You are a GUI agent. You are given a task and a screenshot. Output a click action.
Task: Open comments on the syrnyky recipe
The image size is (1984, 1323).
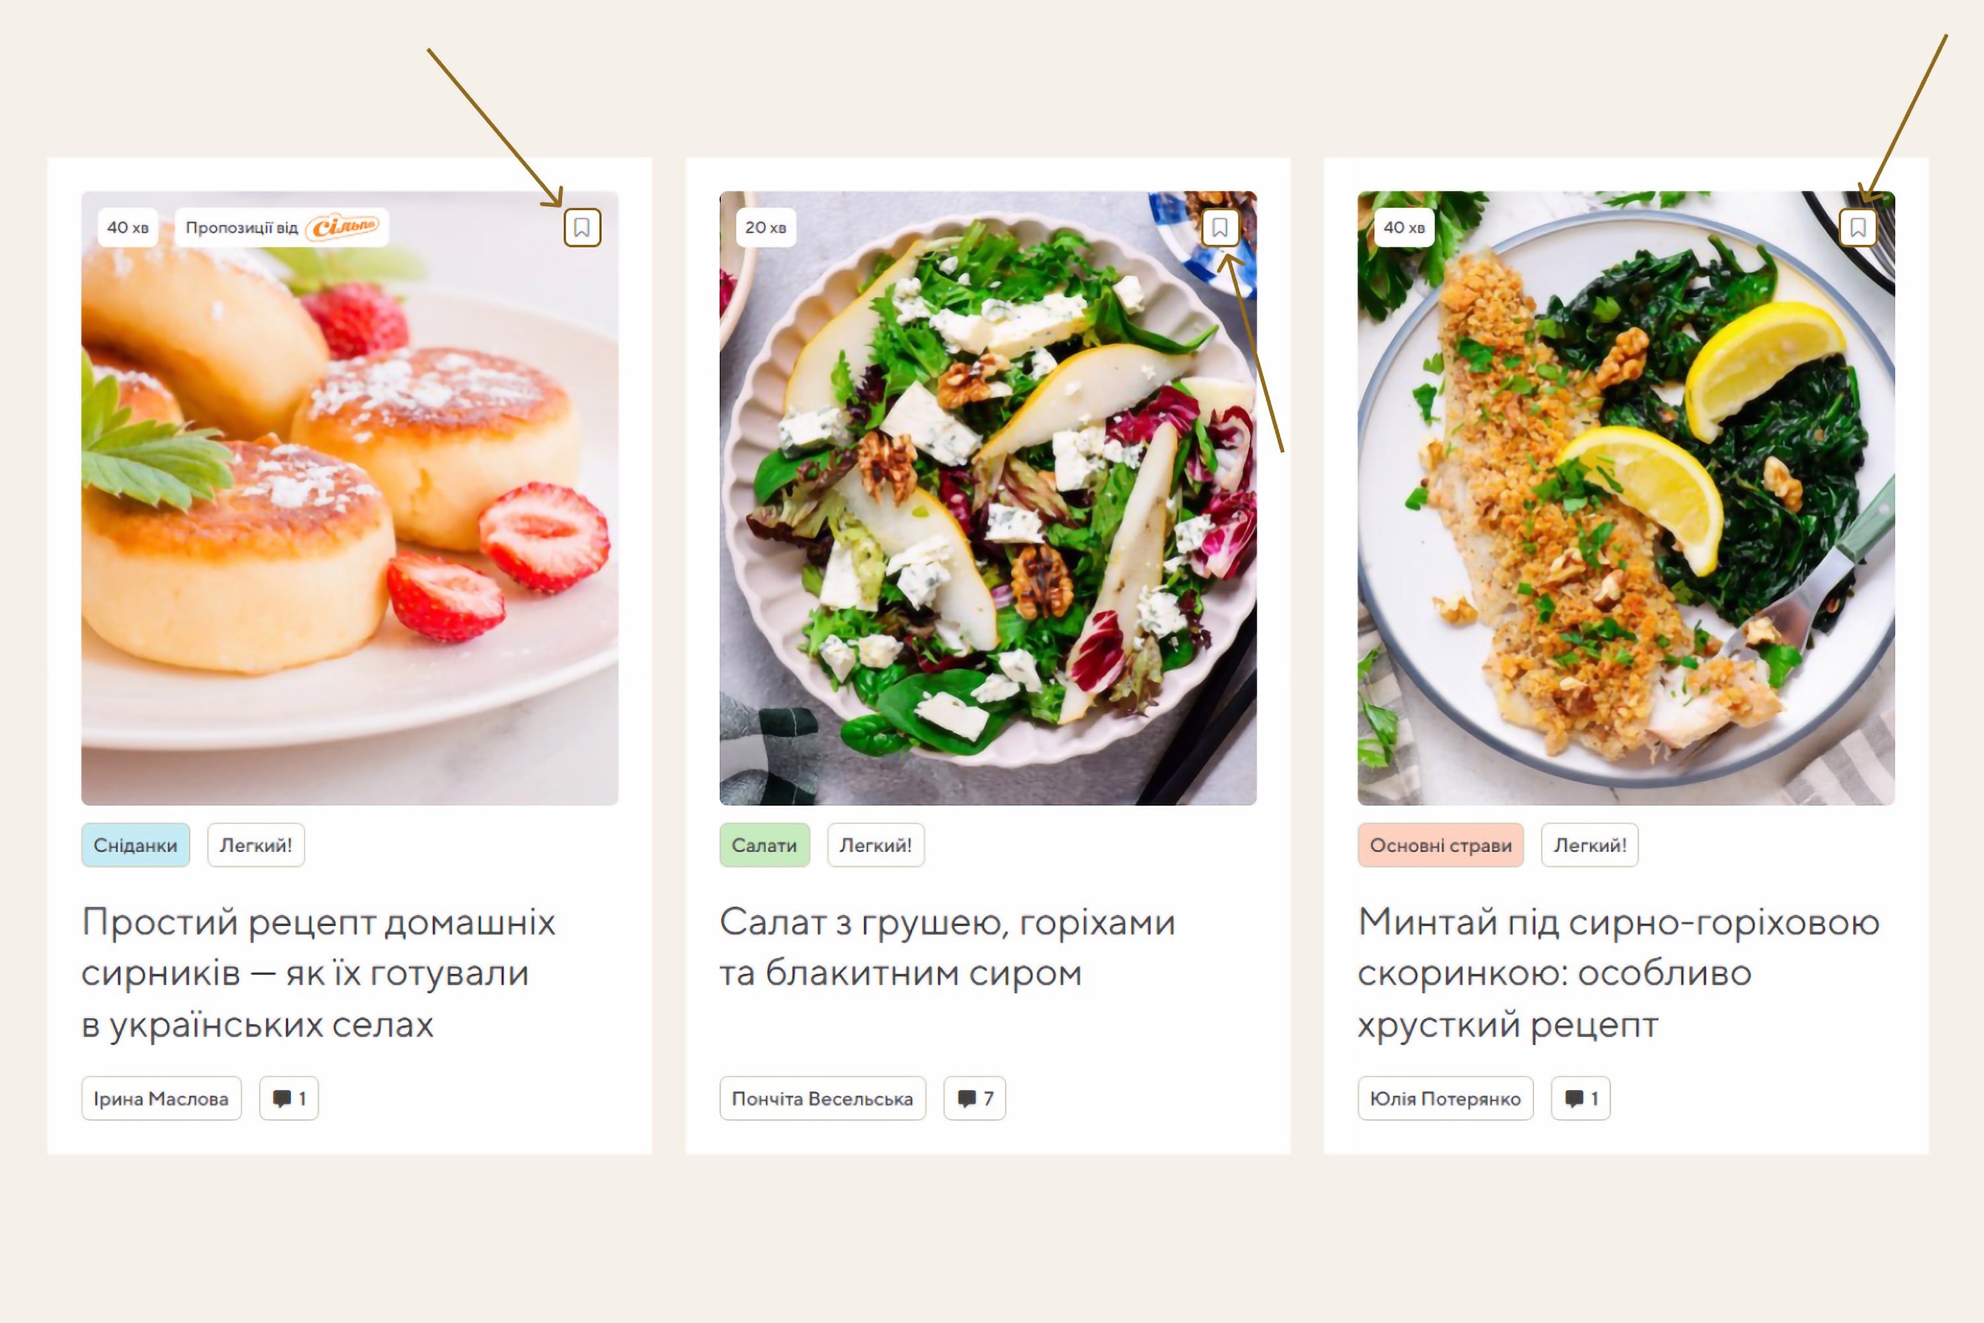tap(288, 1099)
